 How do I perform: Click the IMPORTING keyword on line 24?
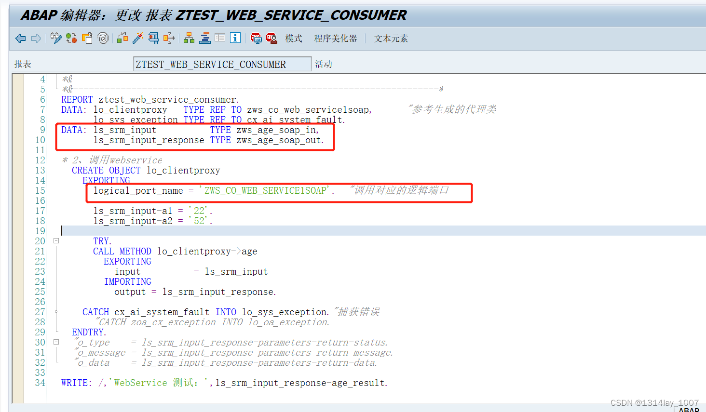coord(128,282)
